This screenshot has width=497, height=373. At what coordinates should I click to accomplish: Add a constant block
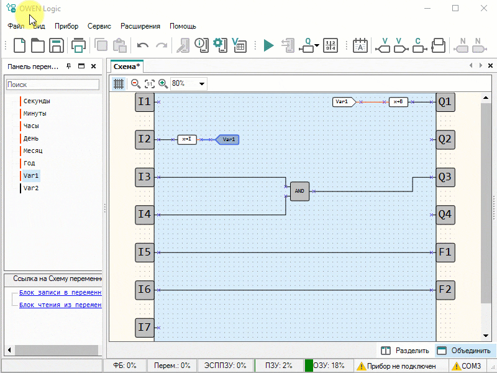coord(420,45)
